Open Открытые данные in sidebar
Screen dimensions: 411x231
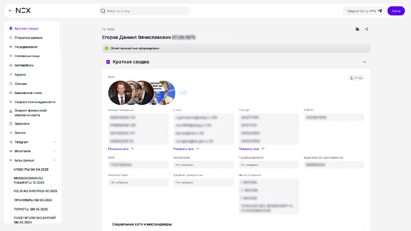28,37
